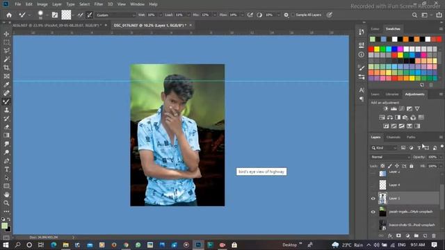Add a Brightness/Contrast adjustment
The image size is (445, 250).
point(386,108)
